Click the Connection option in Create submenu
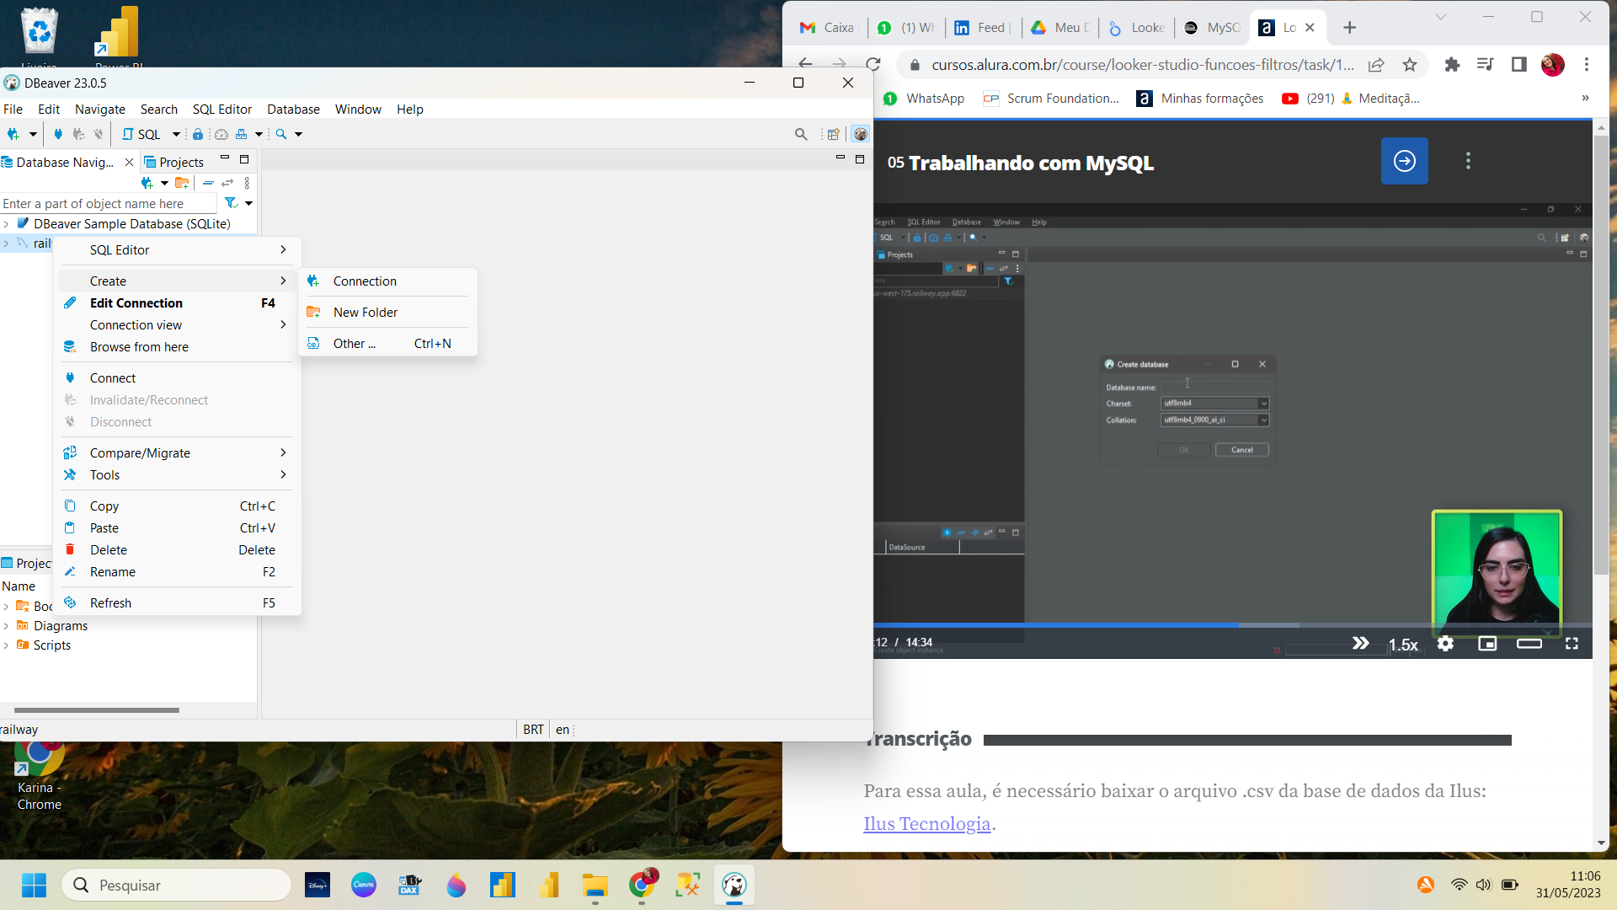The image size is (1617, 910). click(x=365, y=280)
